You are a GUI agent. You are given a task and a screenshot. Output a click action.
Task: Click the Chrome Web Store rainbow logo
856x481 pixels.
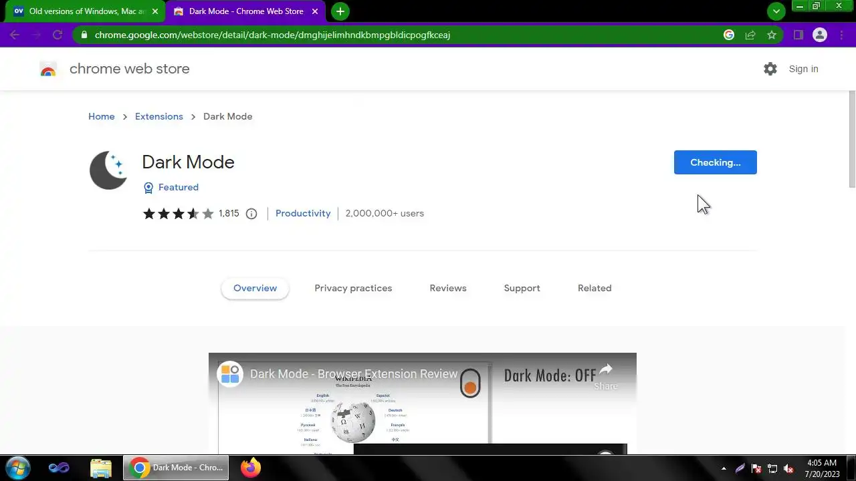[48, 69]
